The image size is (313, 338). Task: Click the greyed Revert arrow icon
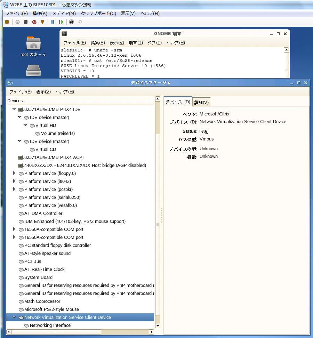click(x=80, y=22)
